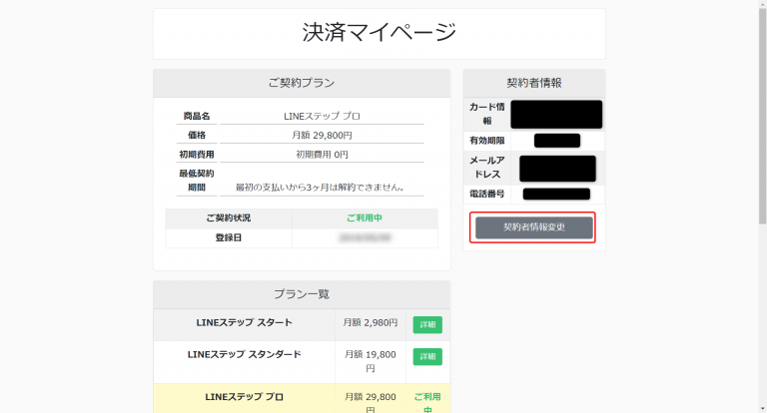The height and width of the screenshot is (413, 767).
Task: Click ご利用中 status in the プロ plan row
Action: [427, 403]
